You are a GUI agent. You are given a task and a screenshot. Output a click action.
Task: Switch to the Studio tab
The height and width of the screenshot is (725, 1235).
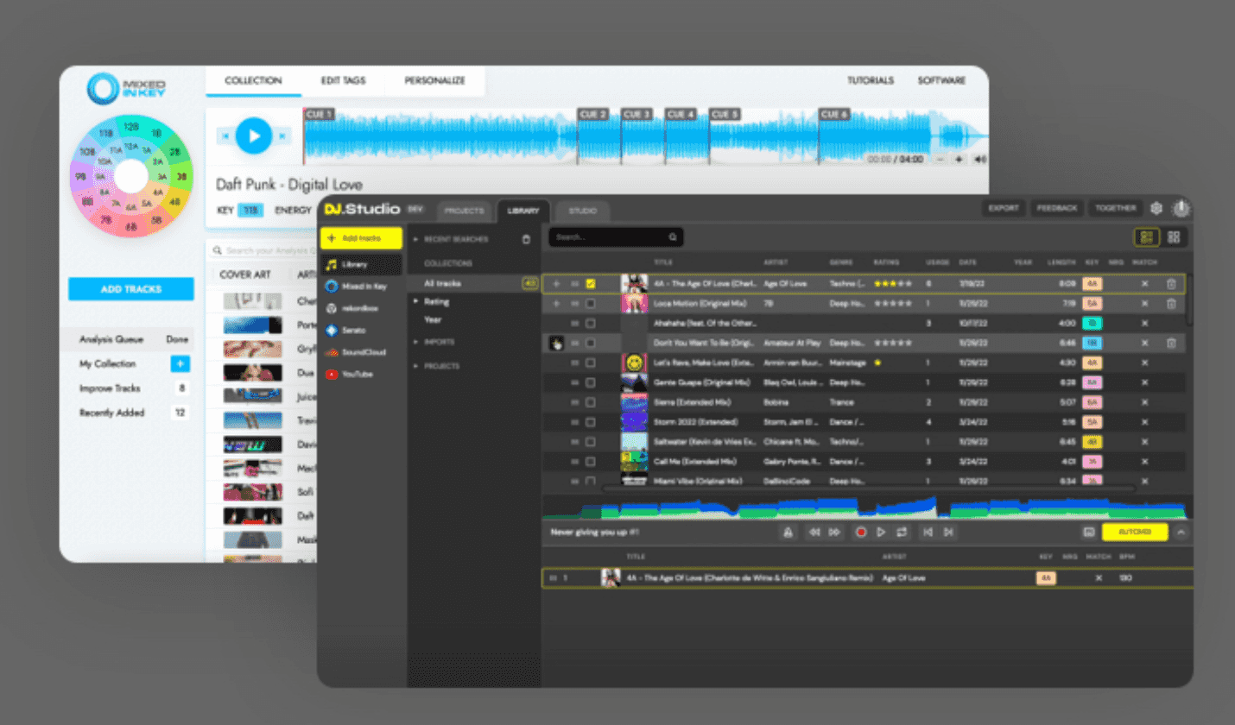point(582,210)
